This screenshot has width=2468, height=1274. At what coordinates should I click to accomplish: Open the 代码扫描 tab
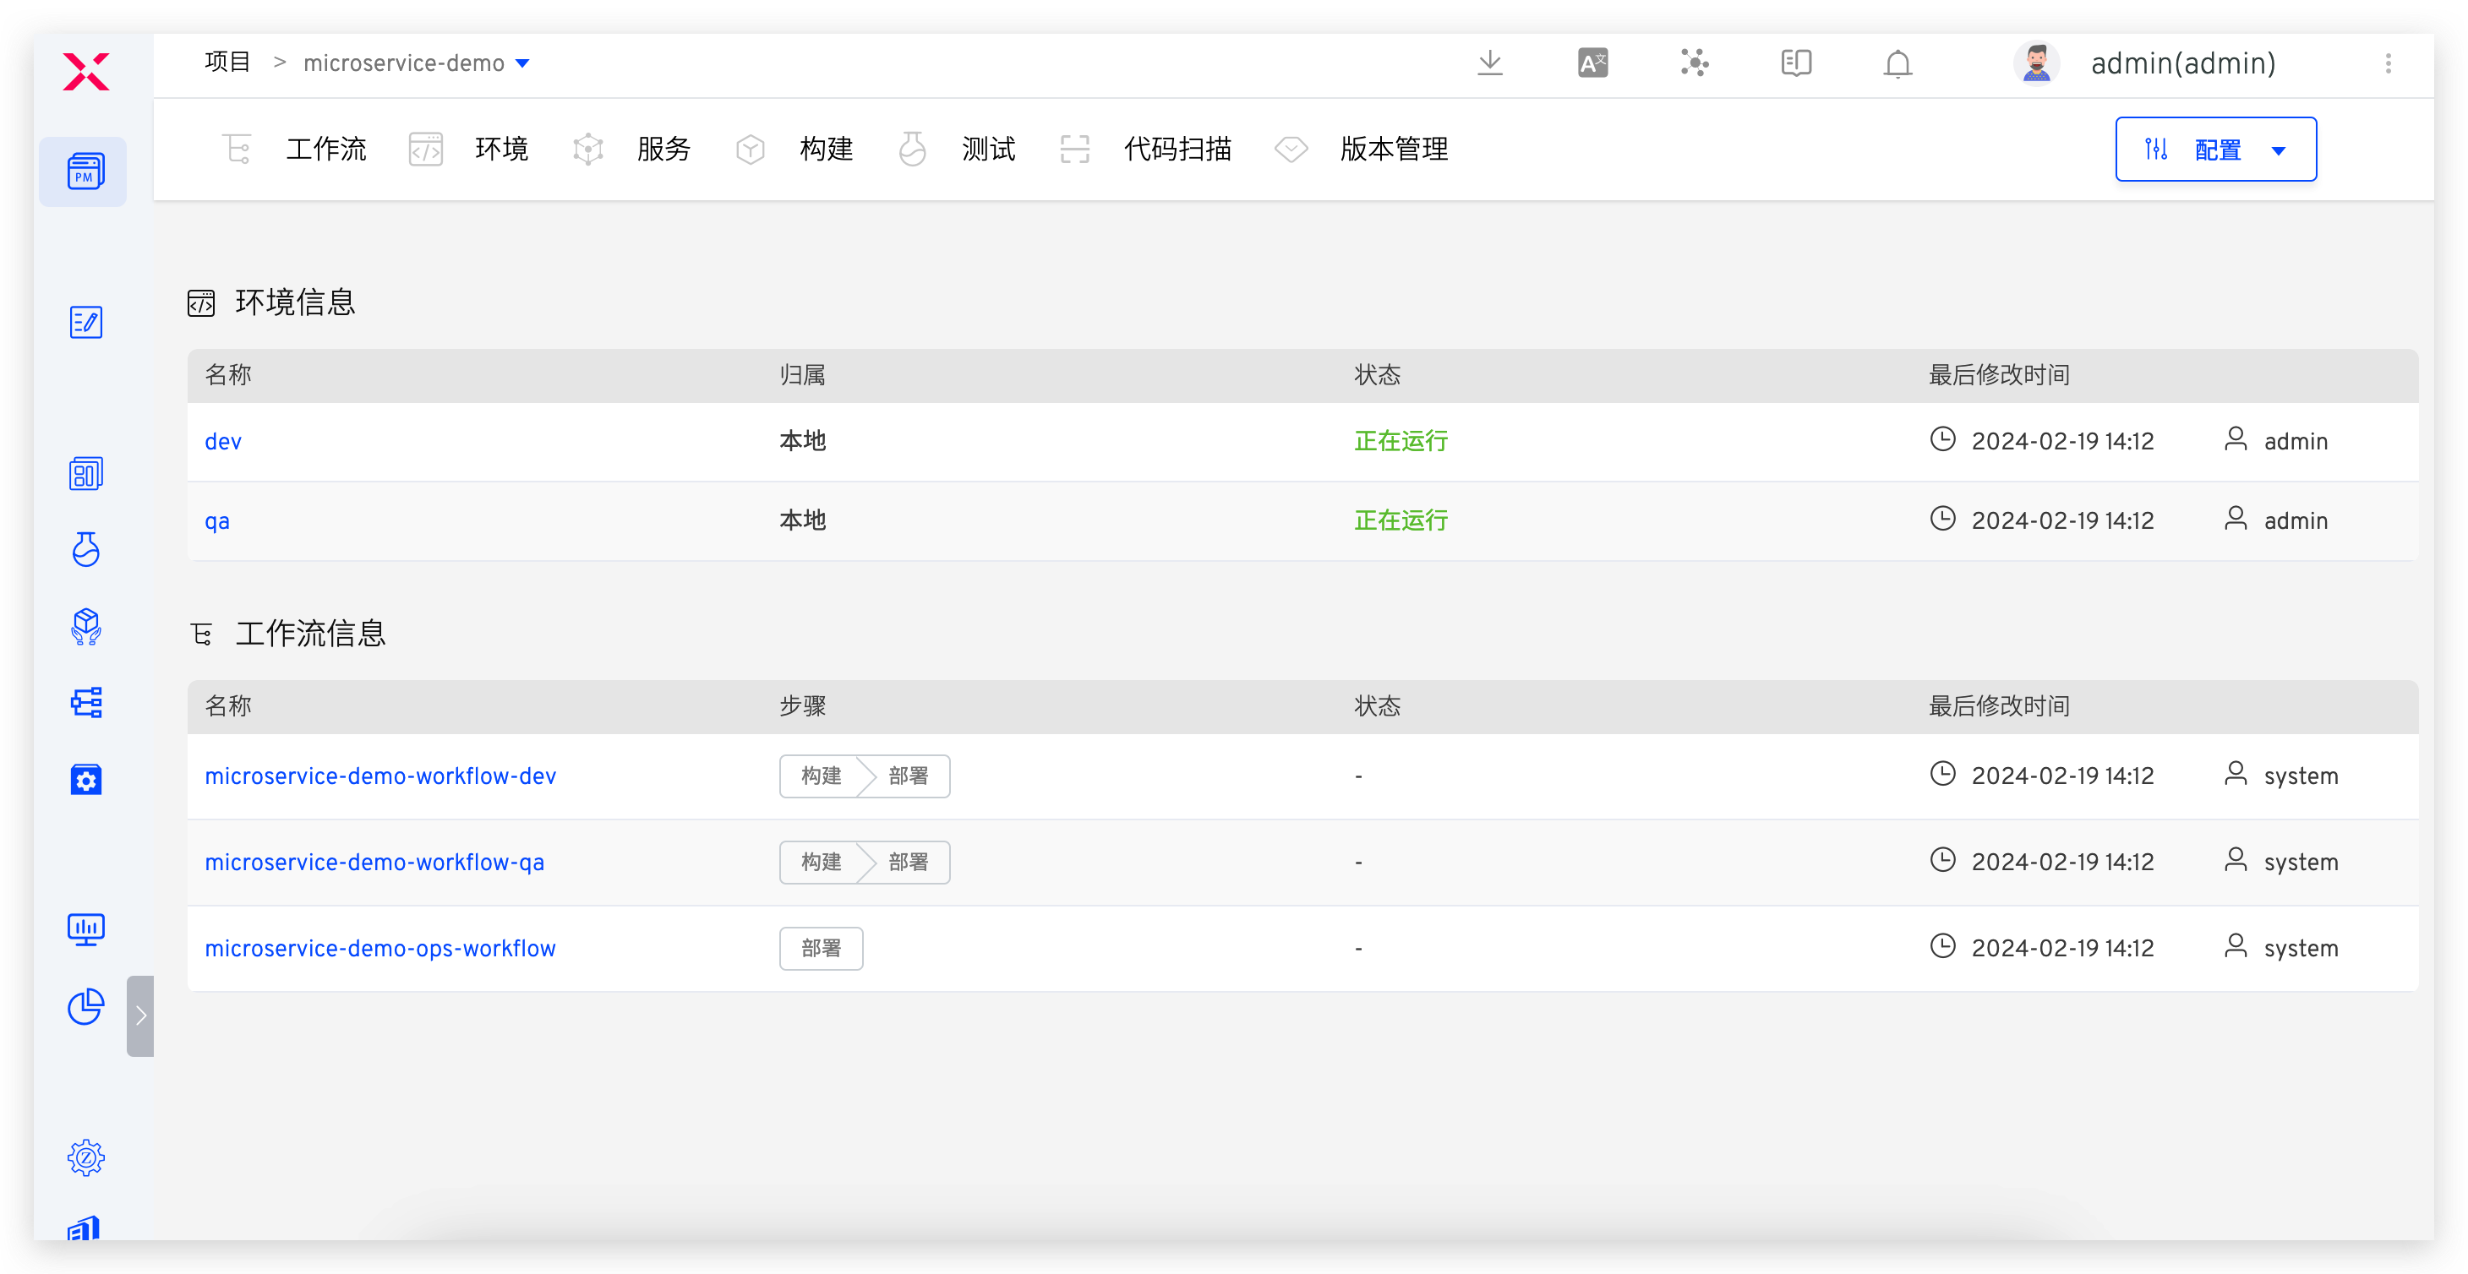pyautogui.click(x=1145, y=150)
